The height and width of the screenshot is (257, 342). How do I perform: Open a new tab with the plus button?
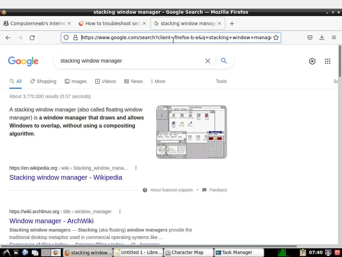[232, 24]
